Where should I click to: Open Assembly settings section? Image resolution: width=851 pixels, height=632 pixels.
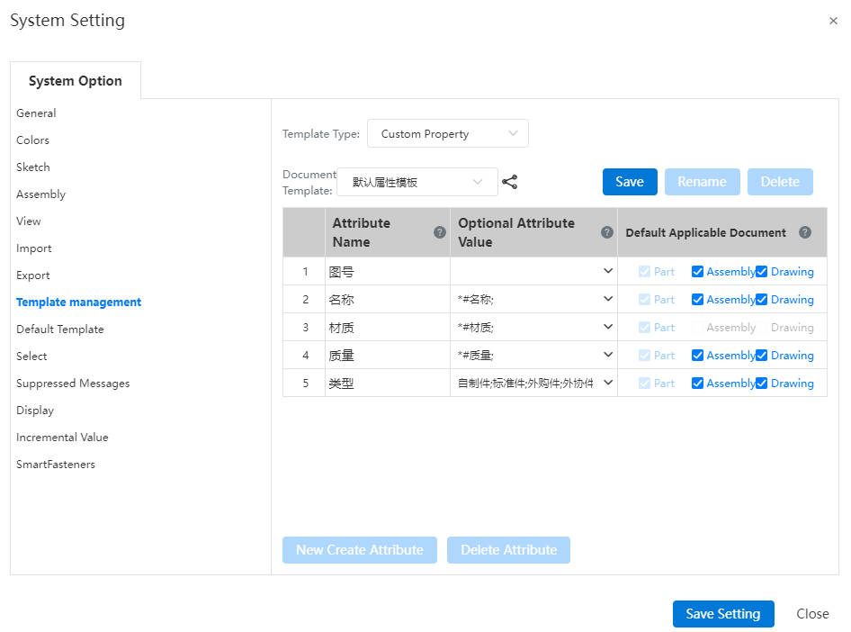(40, 194)
